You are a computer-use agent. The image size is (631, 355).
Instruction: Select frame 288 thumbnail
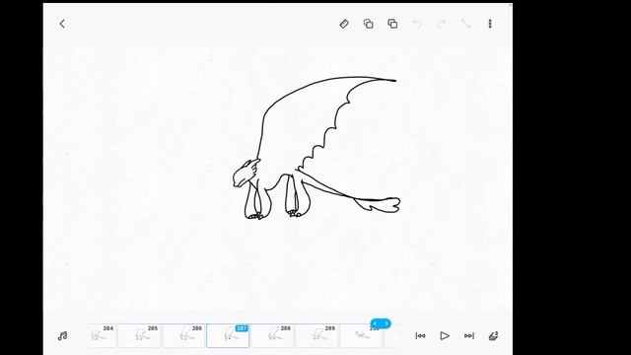click(x=272, y=335)
